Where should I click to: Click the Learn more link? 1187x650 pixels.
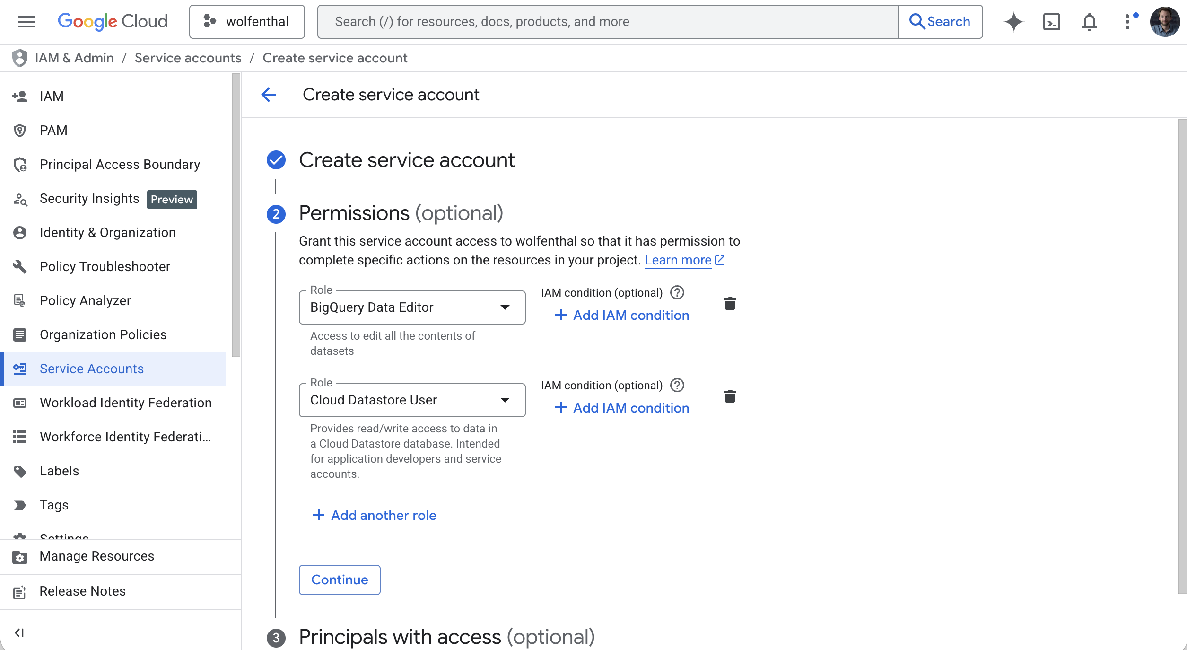[x=678, y=260]
